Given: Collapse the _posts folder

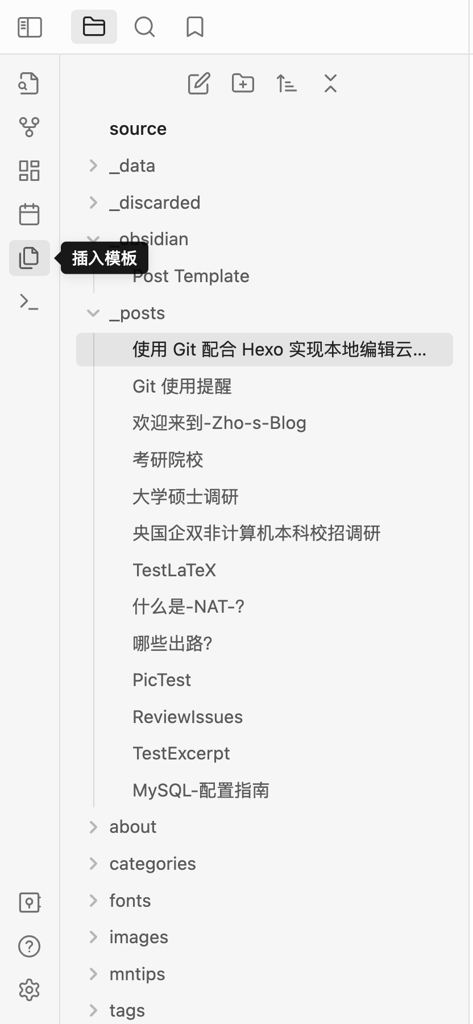Looking at the screenshot, I should coord(93,313).
